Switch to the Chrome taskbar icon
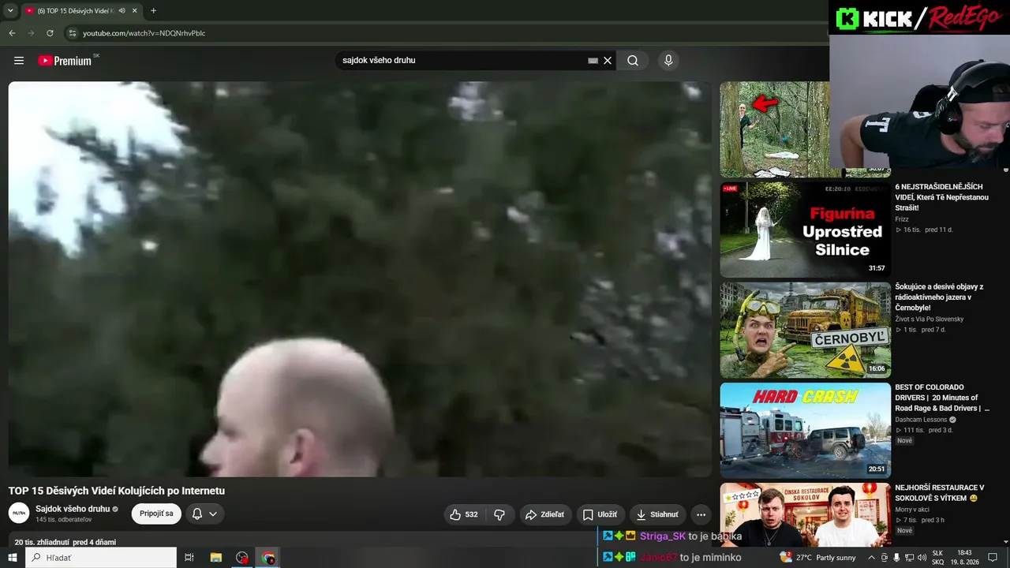1010x568 pixels. pos(268,558)
